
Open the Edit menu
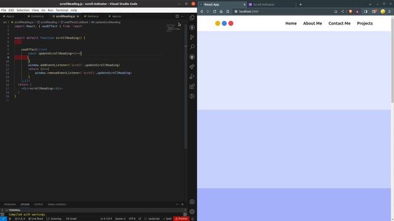pos(11,10)
